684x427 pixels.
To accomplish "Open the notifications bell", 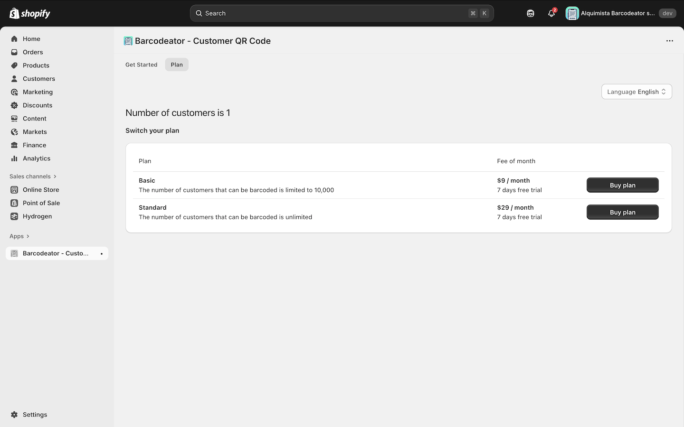I will [x=551, y=13].
